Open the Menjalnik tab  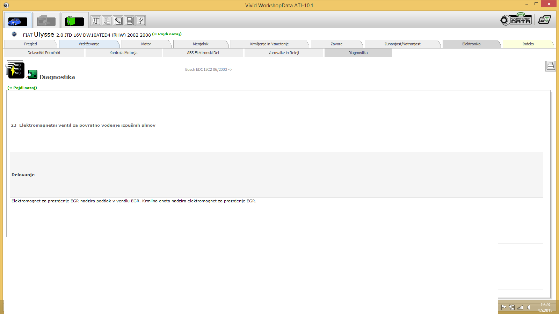pos(201,44)
